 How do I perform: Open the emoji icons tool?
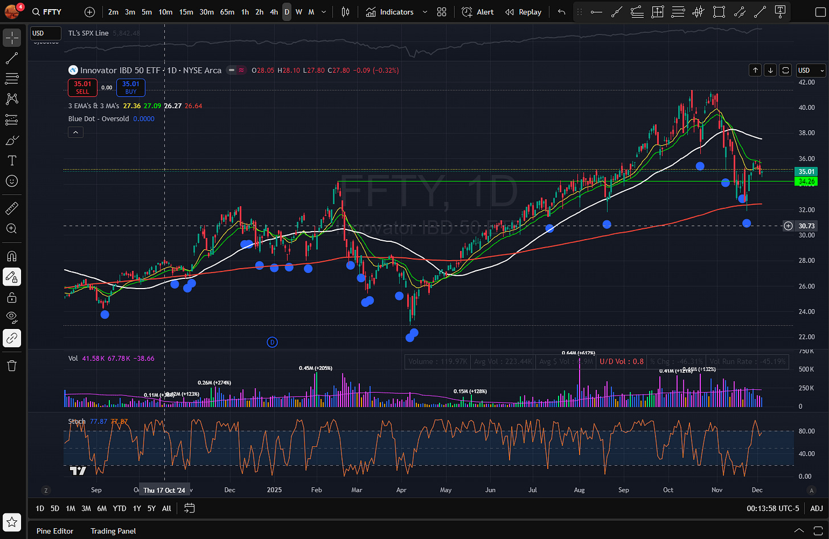pyautogui.click(x=12, y=181)
